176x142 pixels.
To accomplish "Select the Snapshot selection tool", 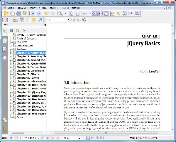I will coord(112,13).
